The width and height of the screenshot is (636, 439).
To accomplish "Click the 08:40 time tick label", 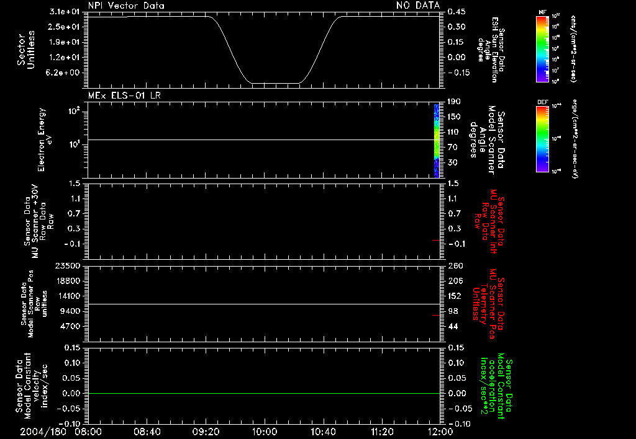I will point(147,432).
